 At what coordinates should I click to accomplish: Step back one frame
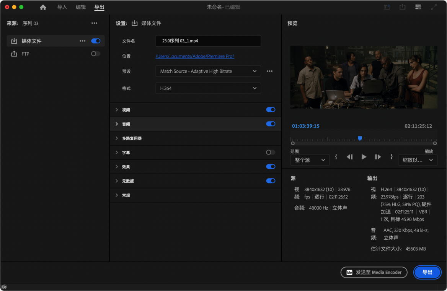click(350, 157)
